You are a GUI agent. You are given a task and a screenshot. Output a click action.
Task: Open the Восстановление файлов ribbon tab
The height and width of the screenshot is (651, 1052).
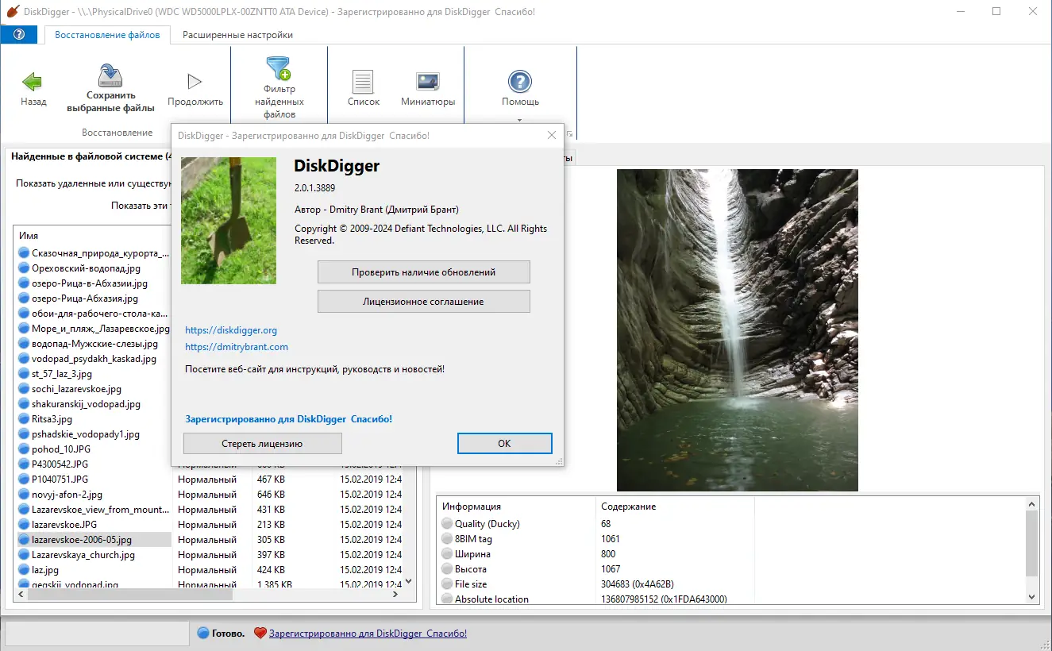coord(107,35)
